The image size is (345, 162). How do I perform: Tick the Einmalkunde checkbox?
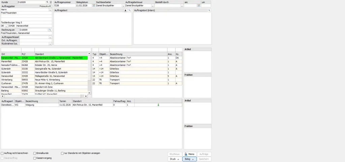(x=35, y=153)
